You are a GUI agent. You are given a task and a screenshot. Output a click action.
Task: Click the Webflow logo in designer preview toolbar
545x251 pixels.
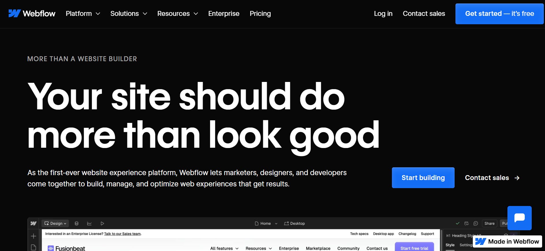[x=34, y=223]
